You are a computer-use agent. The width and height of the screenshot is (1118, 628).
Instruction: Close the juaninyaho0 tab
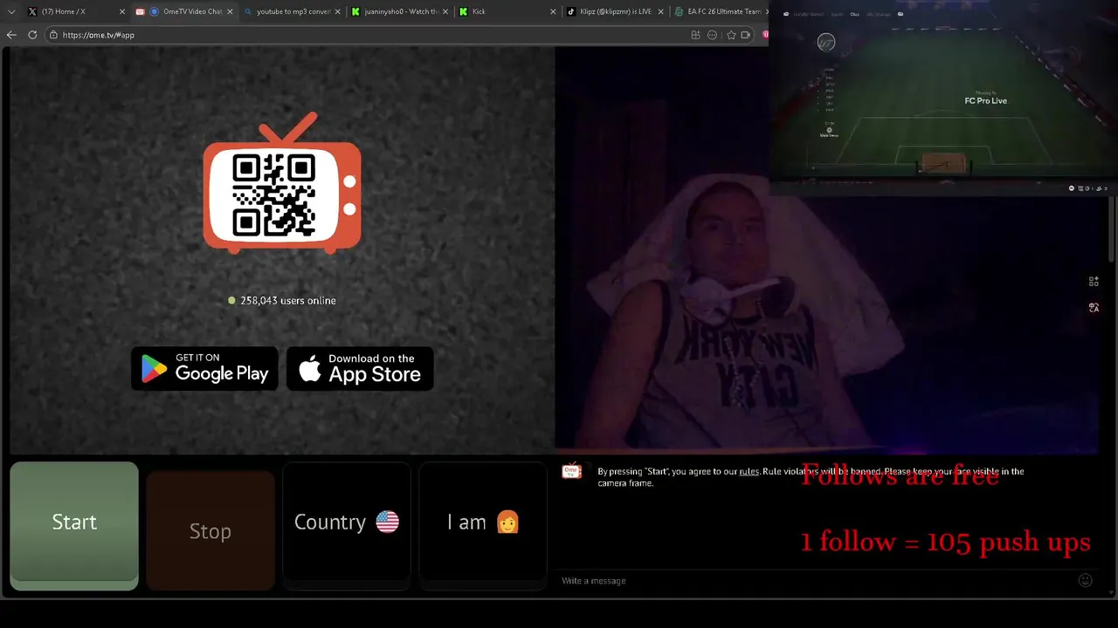click(x=445, y=11)
